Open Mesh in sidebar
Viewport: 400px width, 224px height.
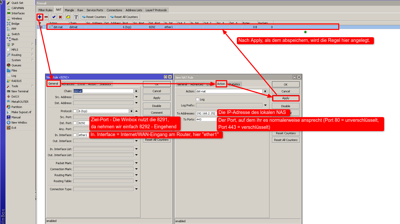[15, 39]
